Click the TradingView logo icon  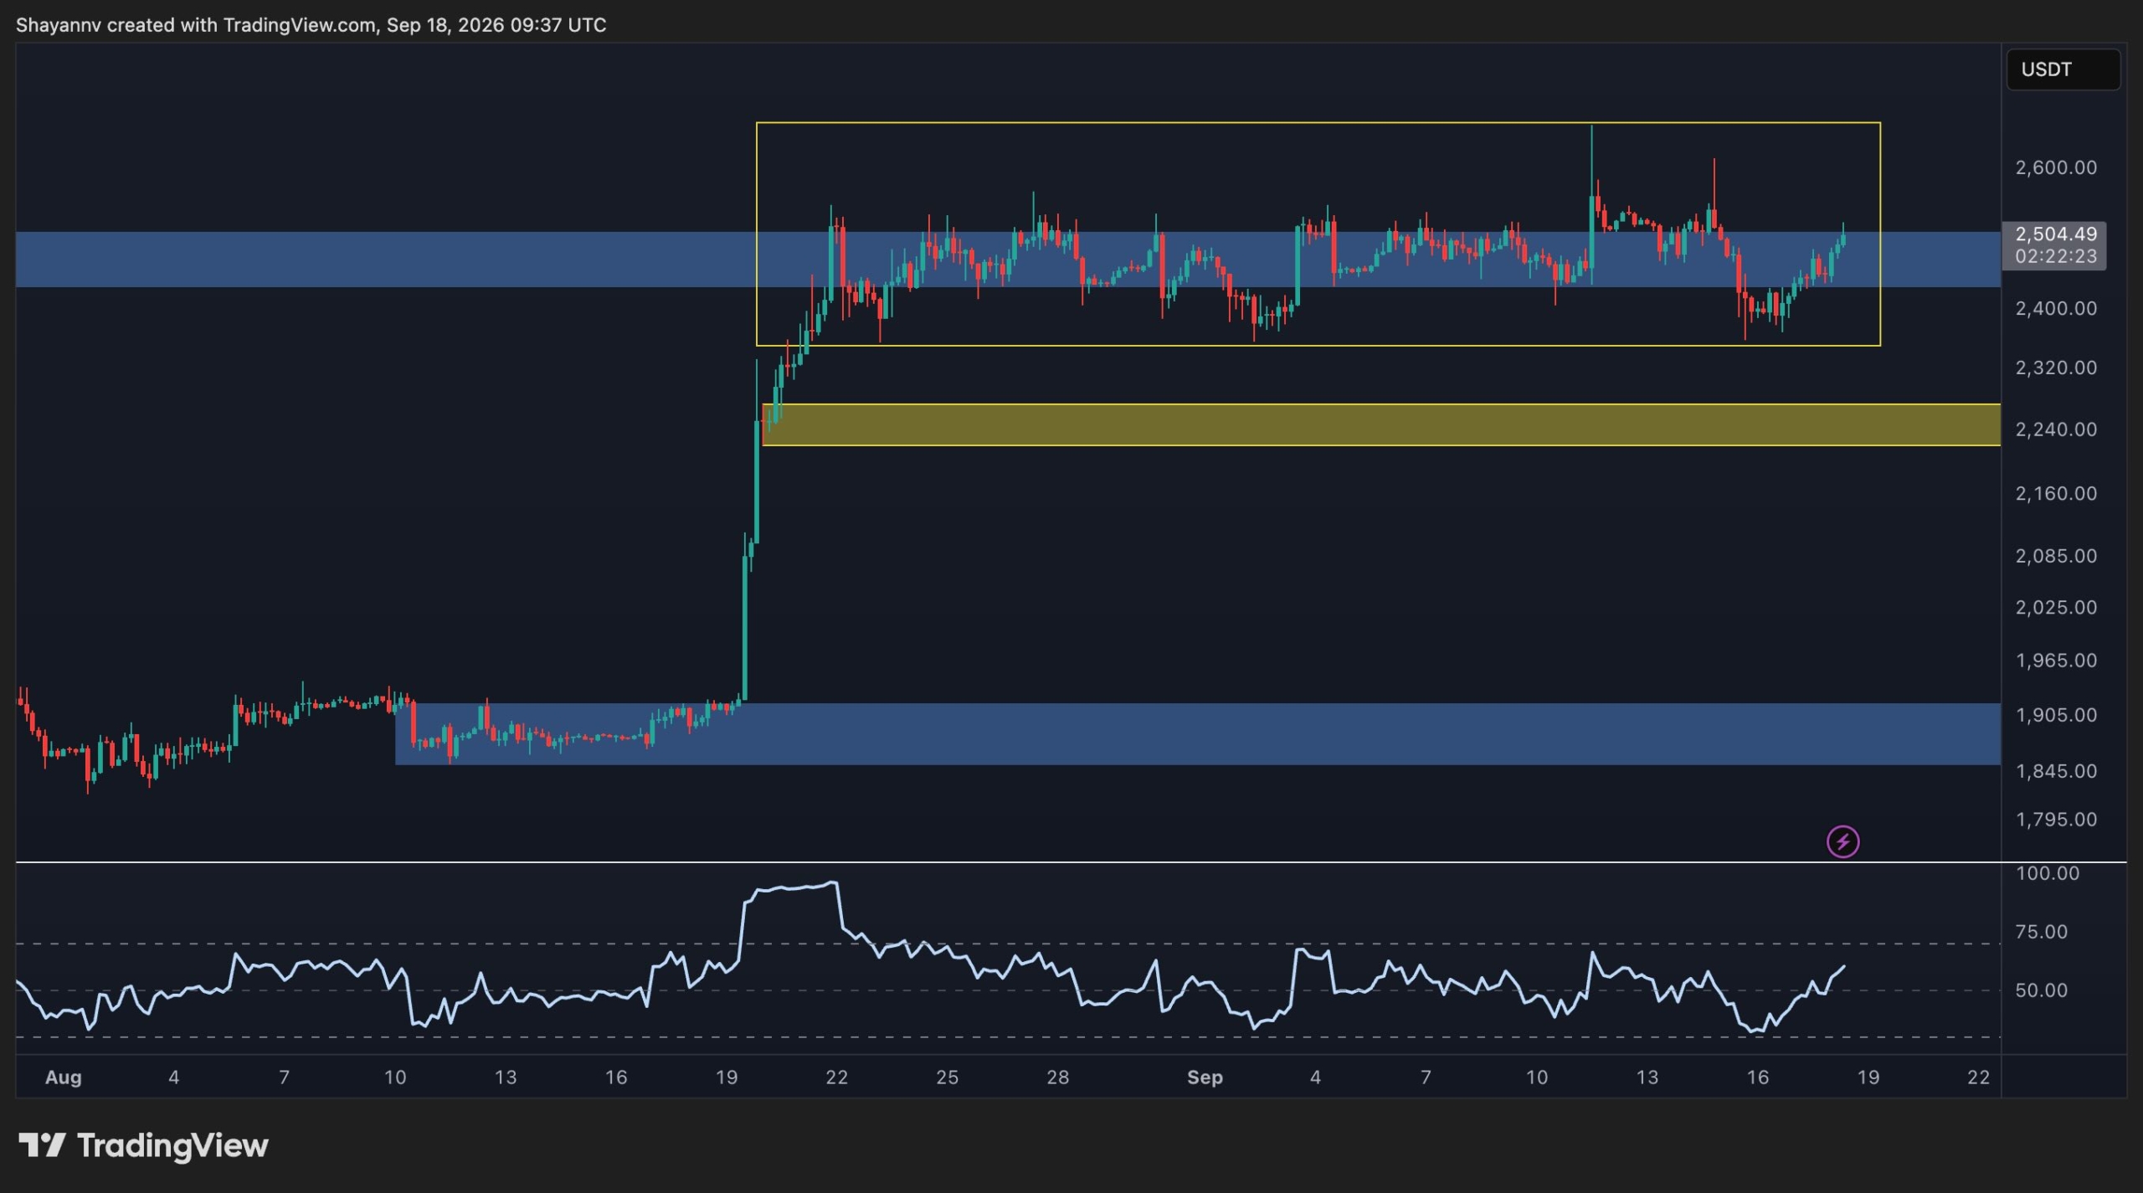(x=42, y=1145)
